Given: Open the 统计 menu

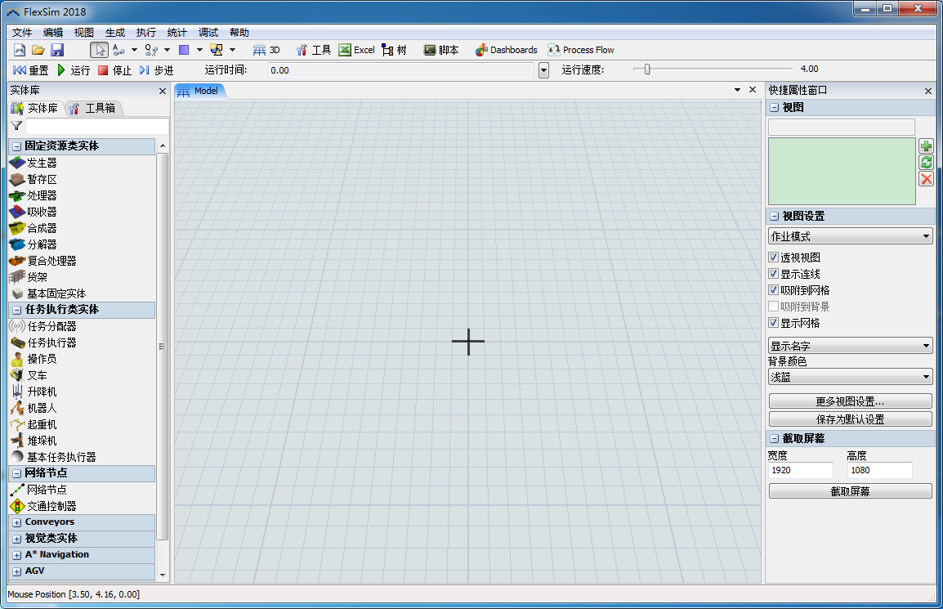Looking at the screenshot, I should 177,33.
